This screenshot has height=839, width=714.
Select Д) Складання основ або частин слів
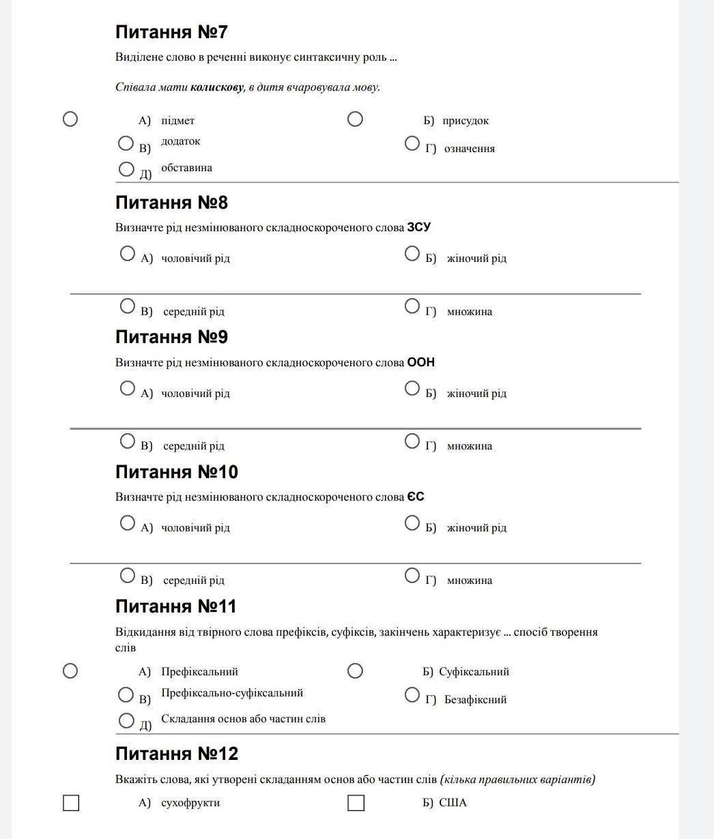point(126,721)
